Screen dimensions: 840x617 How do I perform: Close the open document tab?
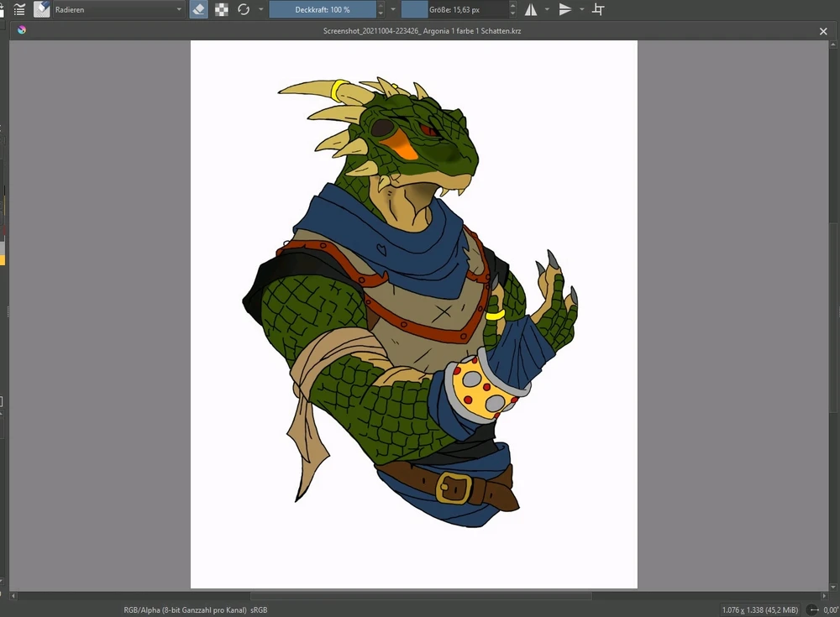click(823, 31)
